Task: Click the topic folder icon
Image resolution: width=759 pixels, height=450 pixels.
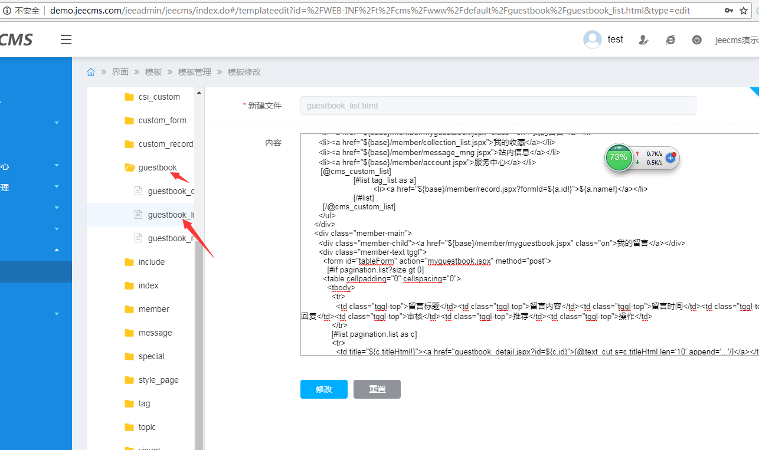Action: (129, 427)
